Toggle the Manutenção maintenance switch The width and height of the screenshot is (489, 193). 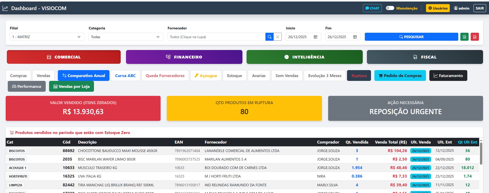coord(390,8)
